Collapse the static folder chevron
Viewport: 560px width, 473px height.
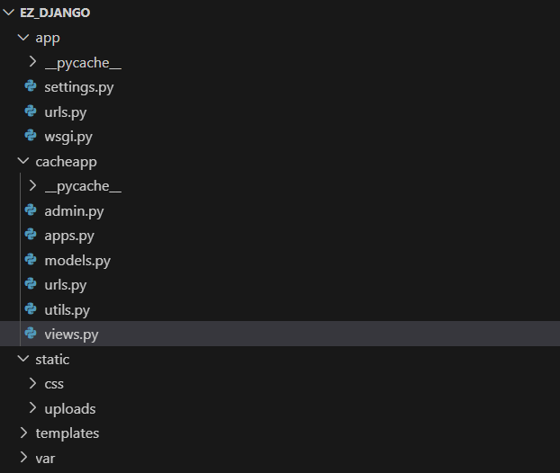point(23,360)
